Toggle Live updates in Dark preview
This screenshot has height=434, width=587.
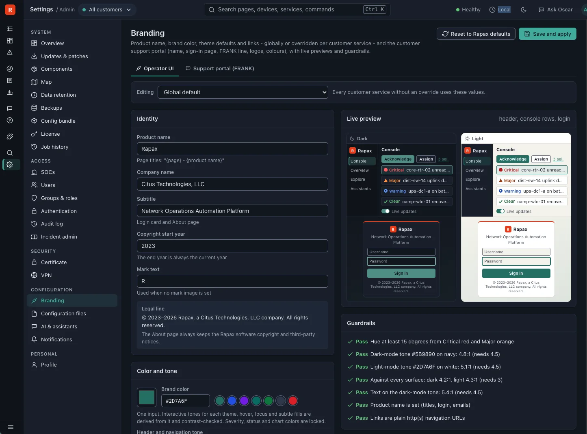386,211
